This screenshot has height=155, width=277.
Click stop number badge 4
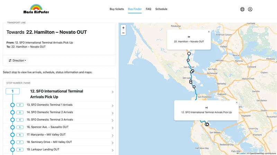[20, 120]
